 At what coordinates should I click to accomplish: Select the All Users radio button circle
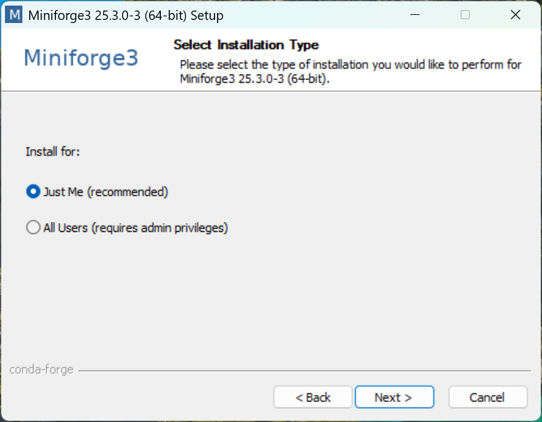[x=33, y=227]
